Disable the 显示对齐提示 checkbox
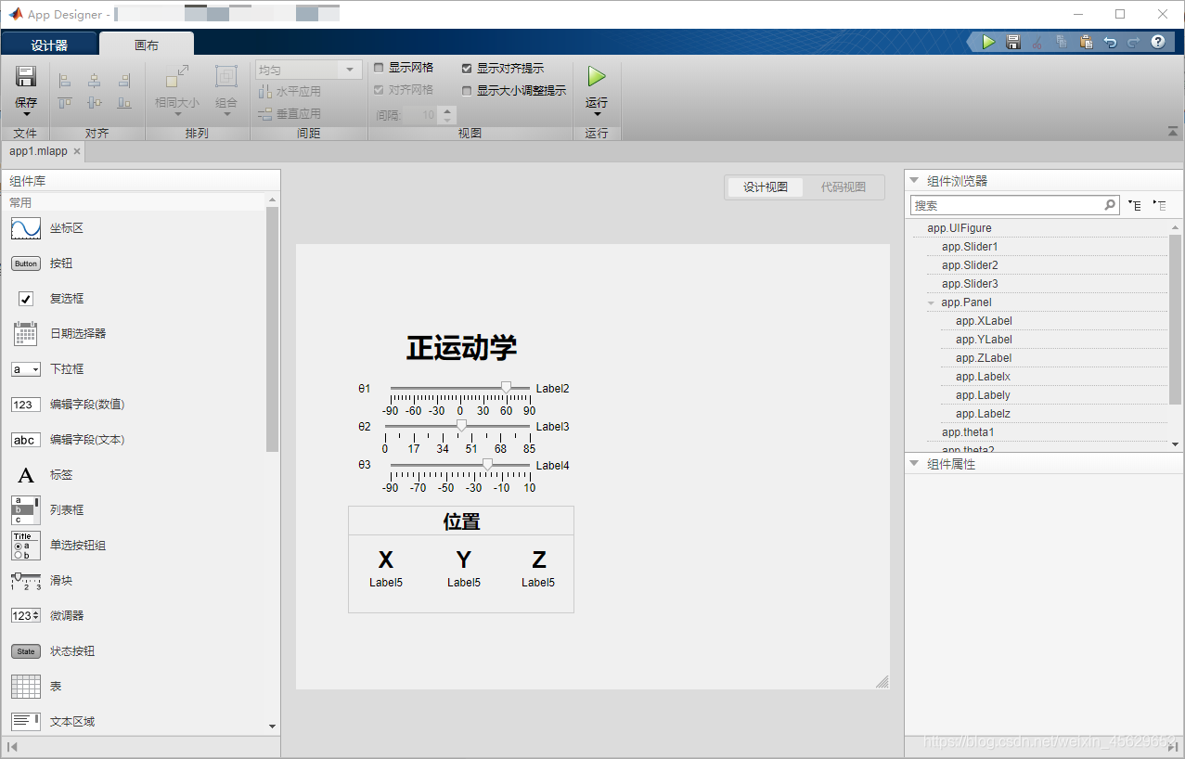 (467, 67)
